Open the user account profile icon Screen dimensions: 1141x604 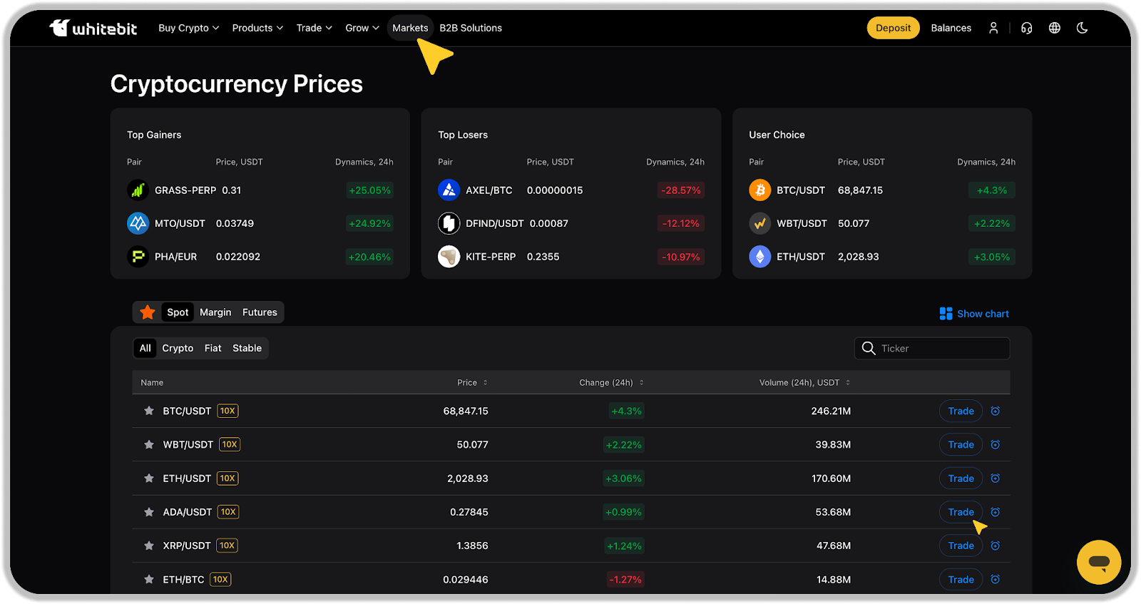coord(993,28)
